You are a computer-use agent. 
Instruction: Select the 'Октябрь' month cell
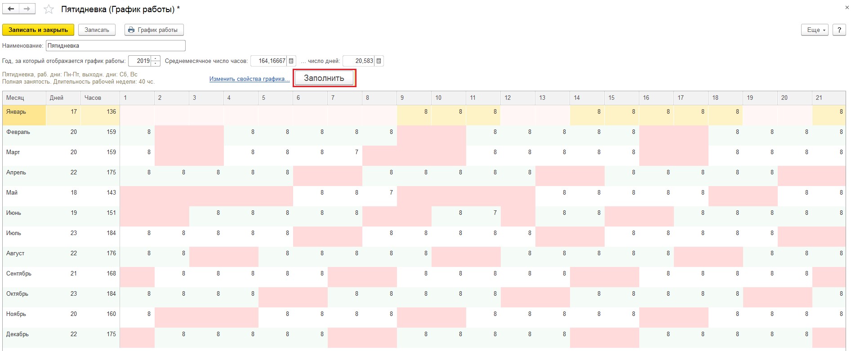pyautogui.click(x=24, y=297)
